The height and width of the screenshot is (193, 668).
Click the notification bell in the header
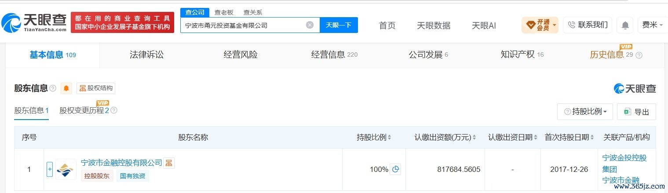pos(625,25)
